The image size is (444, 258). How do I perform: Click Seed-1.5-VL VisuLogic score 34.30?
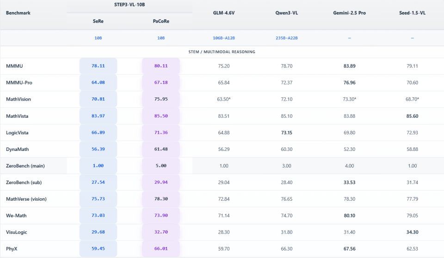tap(412, 232)
